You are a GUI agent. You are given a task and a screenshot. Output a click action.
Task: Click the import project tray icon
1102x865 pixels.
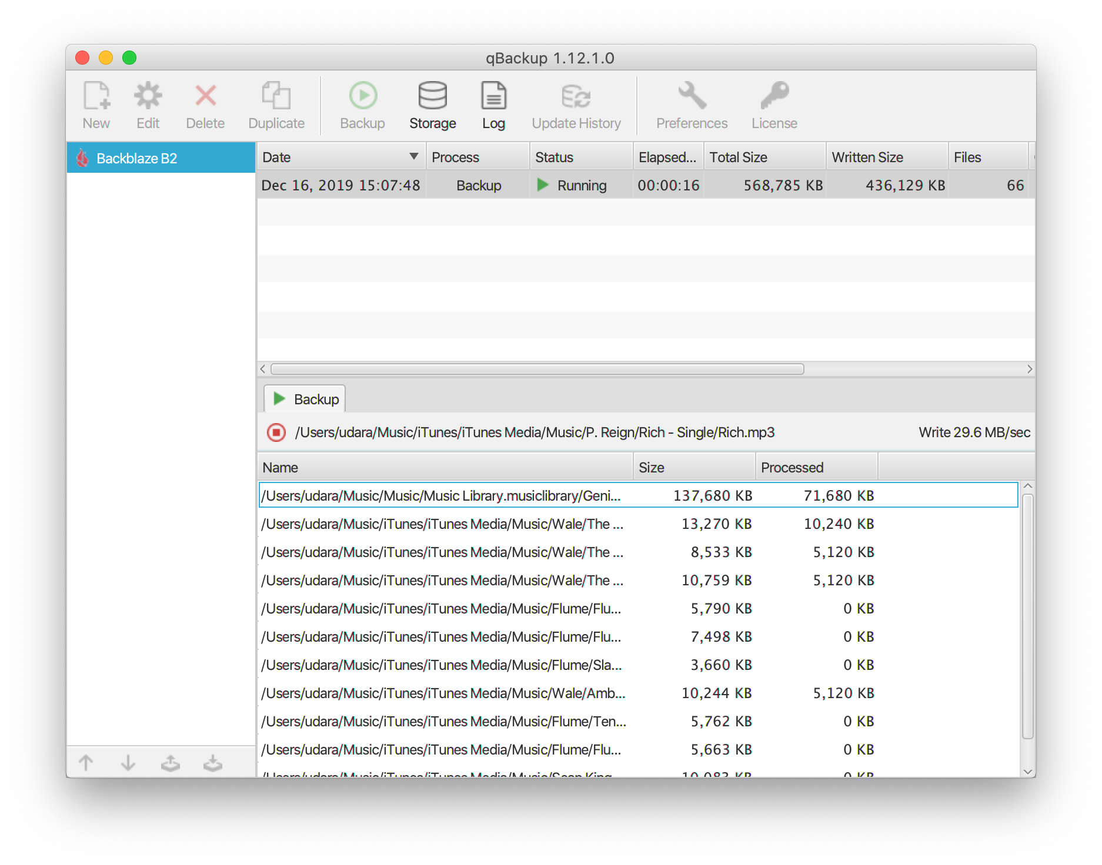click(x=213, y=763)
